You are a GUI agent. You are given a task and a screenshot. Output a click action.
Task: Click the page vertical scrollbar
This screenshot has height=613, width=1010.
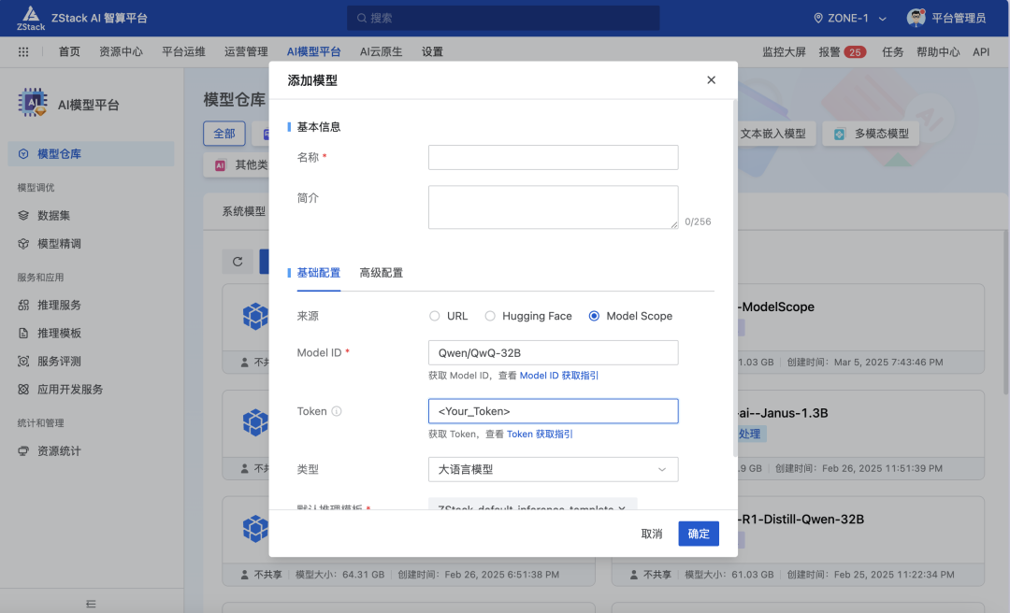[x=1006, y=312]
